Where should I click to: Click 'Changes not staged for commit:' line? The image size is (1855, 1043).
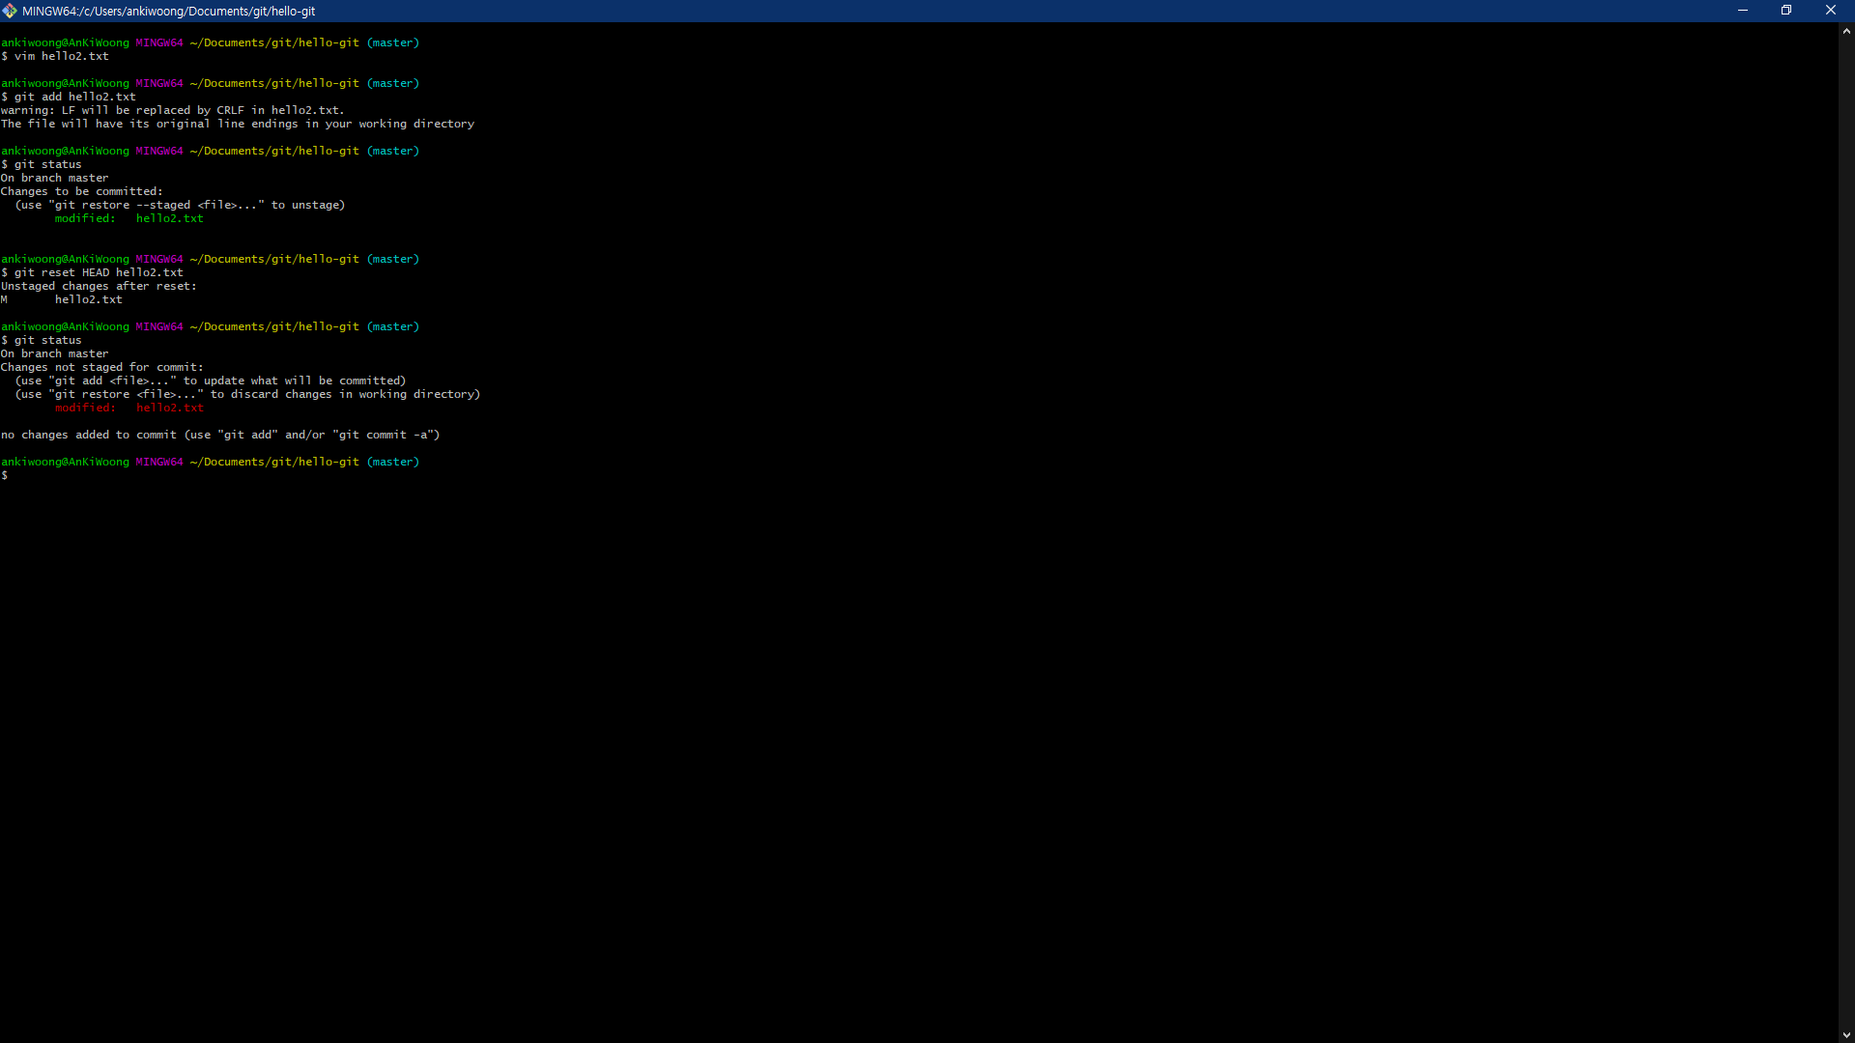click(102, 368)
